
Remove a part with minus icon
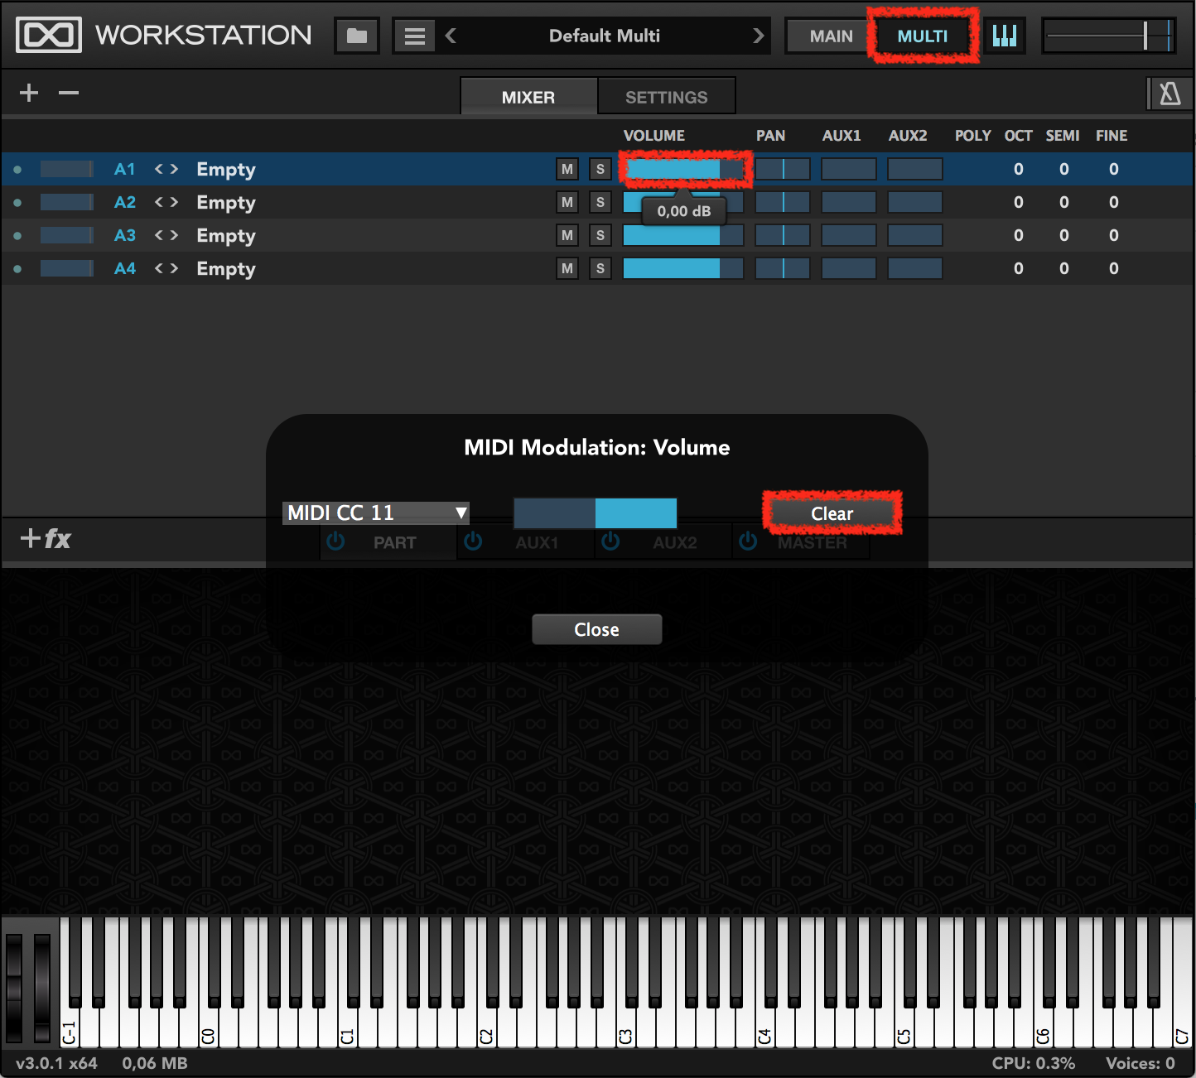[x=69, y=93]
